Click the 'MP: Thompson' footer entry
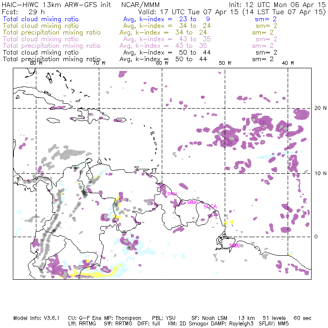Screen dimensions: 328x328 coord(123,318)
